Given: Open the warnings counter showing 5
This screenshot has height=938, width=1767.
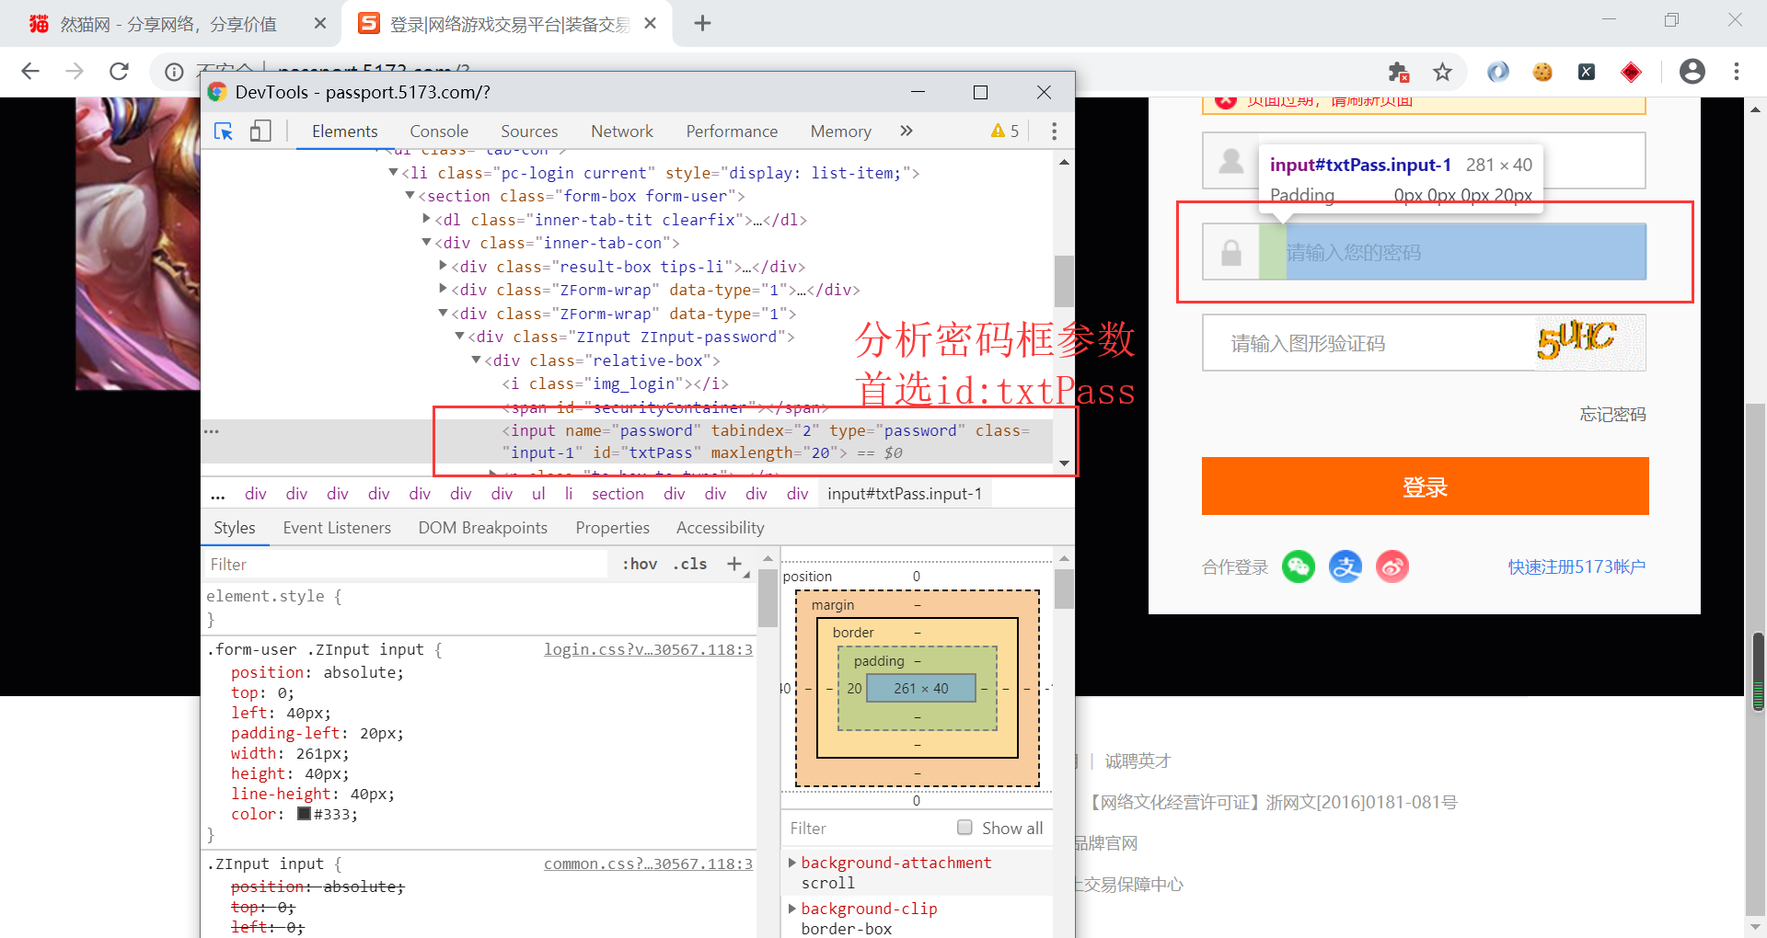Looking at the screenshot, I should click(1005, 131).
